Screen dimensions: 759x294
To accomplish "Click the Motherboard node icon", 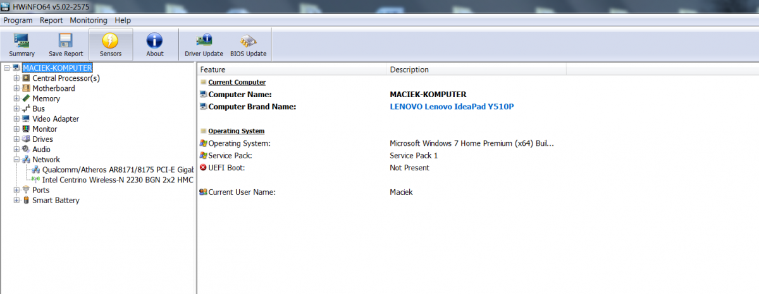I will tap(26, 88).
